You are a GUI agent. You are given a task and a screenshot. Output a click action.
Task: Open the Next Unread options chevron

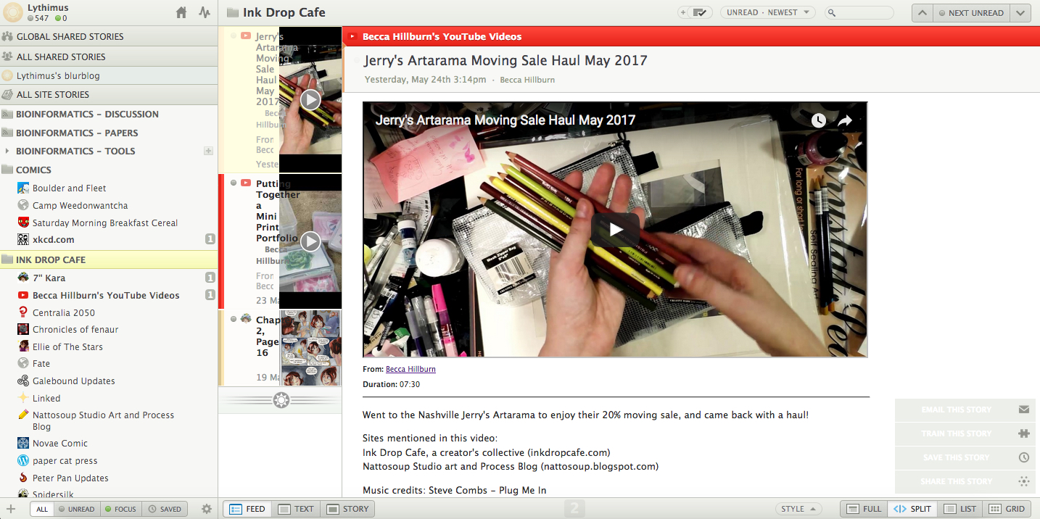tap(1020, 12)
